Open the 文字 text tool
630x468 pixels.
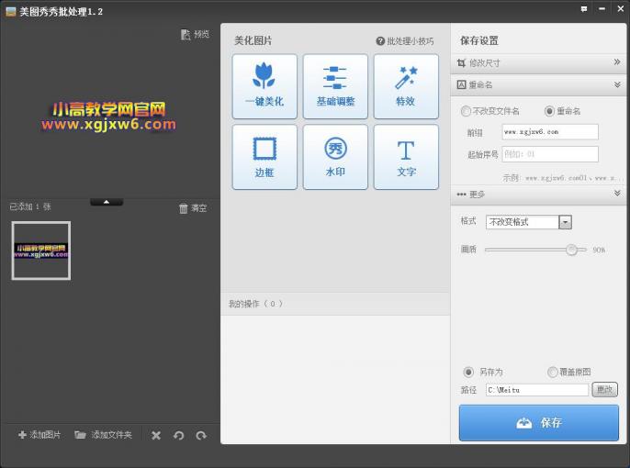tap(406, 157)
